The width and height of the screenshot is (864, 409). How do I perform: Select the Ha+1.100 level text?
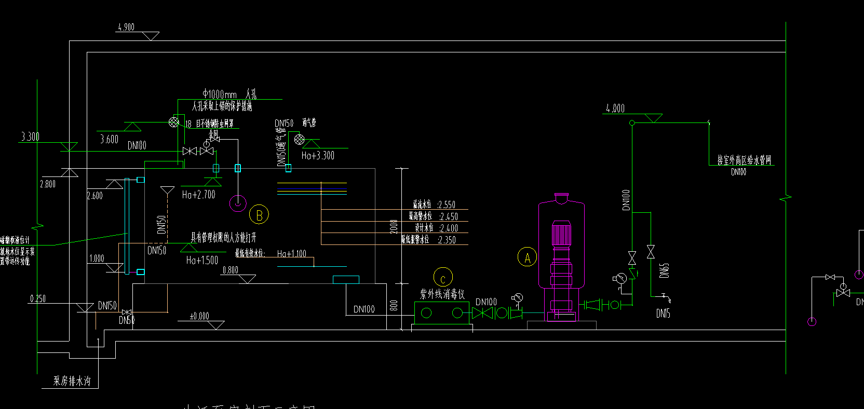pyautogui.click(x=291, y=253)
